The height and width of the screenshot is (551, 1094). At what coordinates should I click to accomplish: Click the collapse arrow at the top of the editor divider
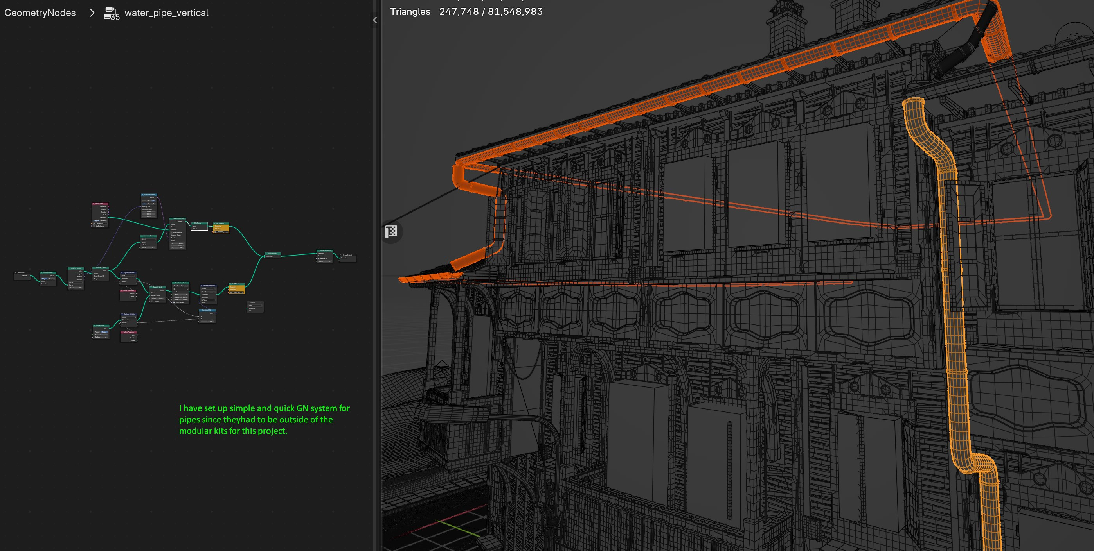click(374, 20)
